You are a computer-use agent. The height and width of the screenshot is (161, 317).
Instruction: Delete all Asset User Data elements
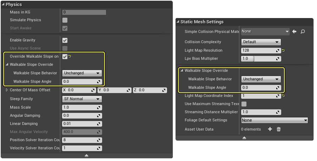click(279, 129)
